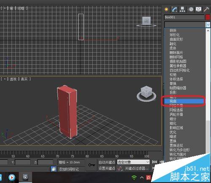
Task: Select the red box in perspective view
Action: pos(67,112)
